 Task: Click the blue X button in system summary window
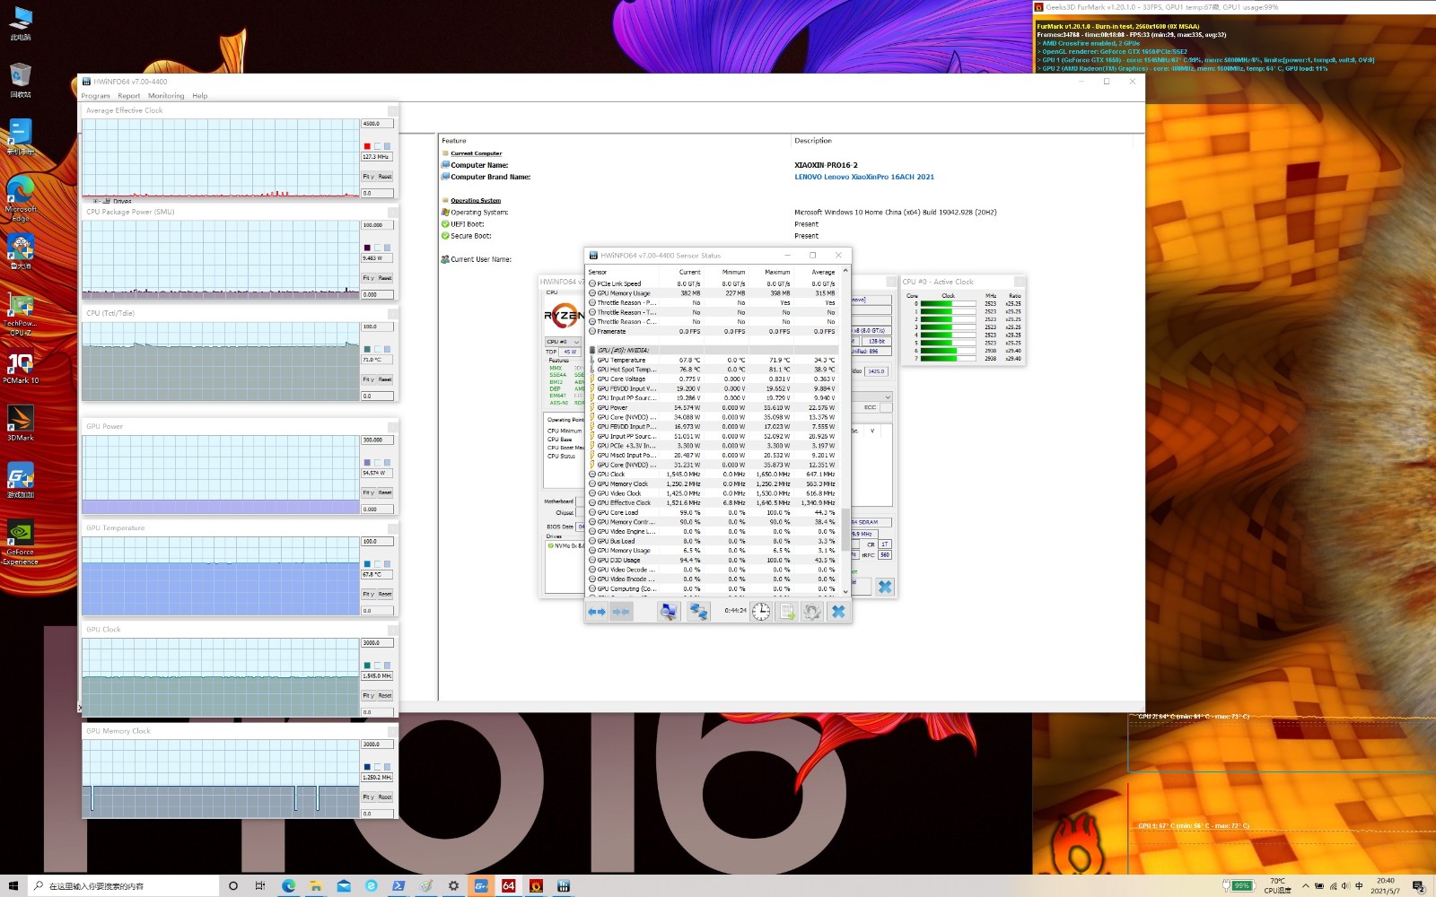(x=885, y=587)
